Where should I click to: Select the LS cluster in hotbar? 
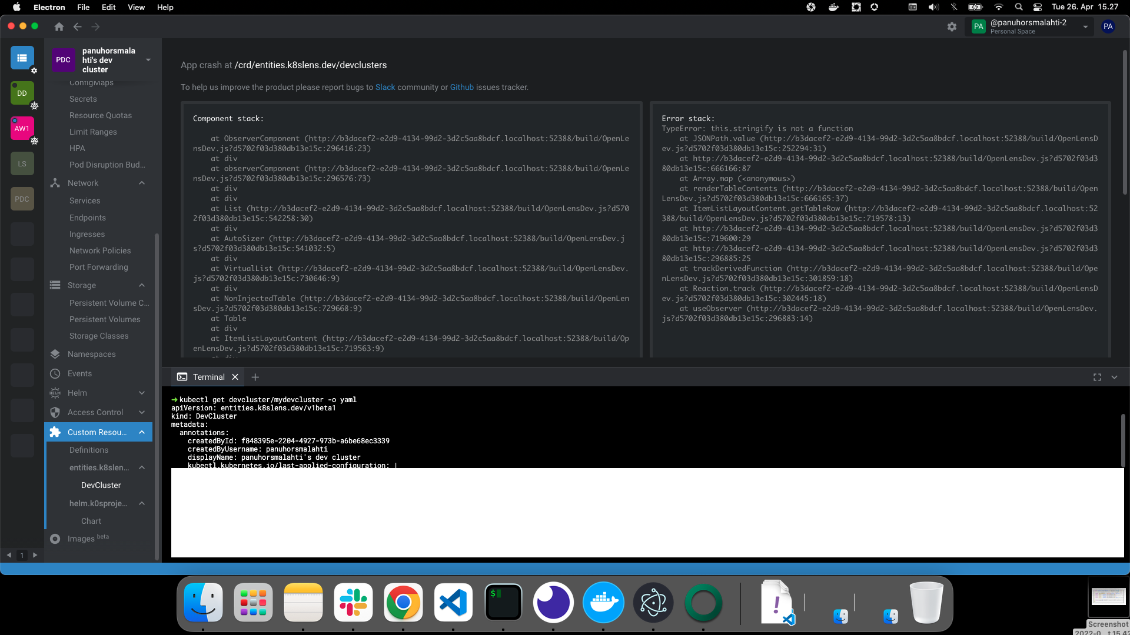(22, 163)
